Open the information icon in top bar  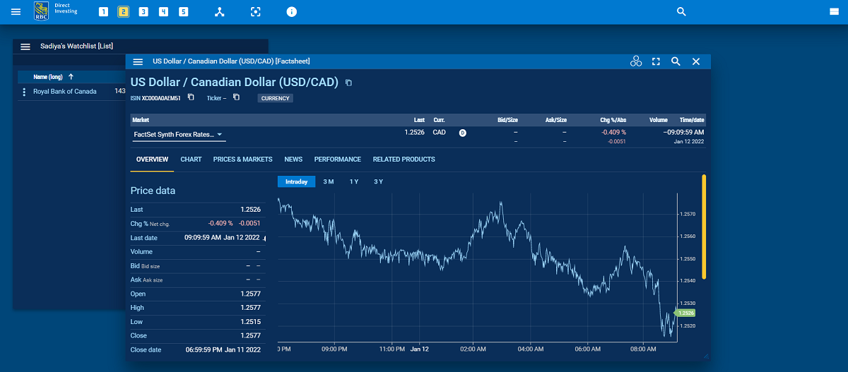coord(292,12)
